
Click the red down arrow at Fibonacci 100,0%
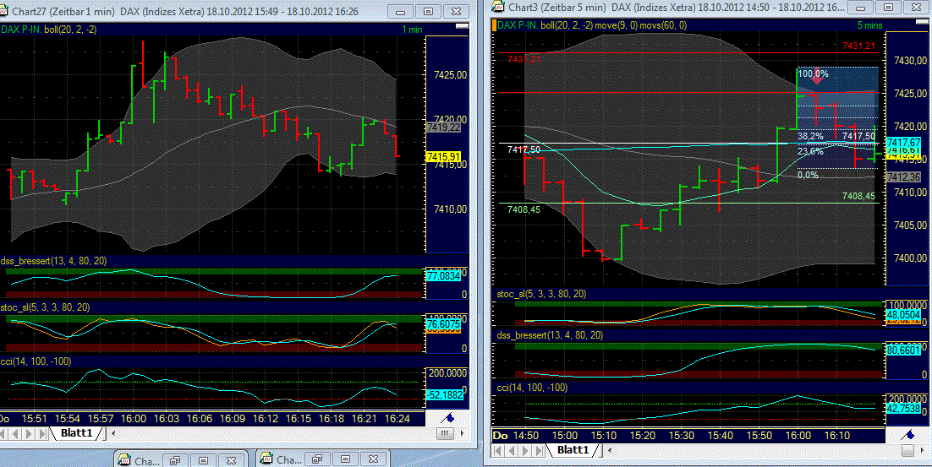pos(819,76)
